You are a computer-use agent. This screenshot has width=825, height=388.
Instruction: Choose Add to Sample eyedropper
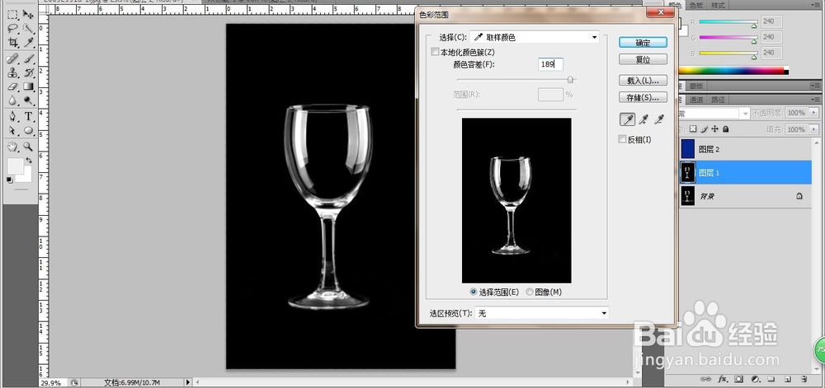click(x=643, y=120)
